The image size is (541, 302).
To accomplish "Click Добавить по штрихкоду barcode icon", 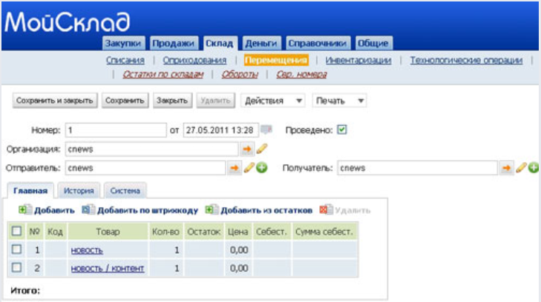I will point(88,209).
